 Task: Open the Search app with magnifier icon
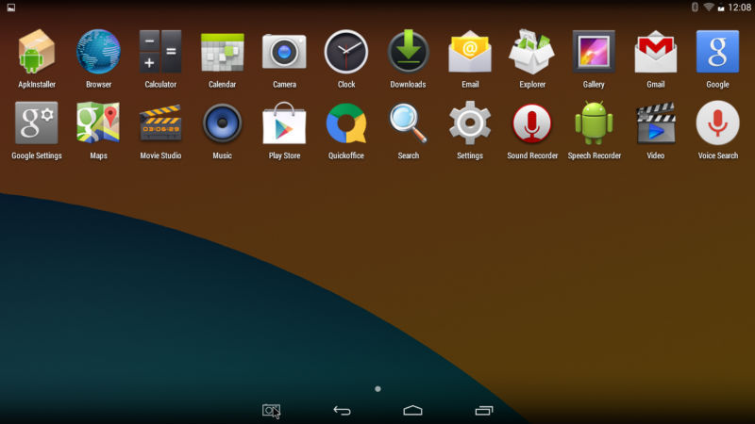[408, 123]
